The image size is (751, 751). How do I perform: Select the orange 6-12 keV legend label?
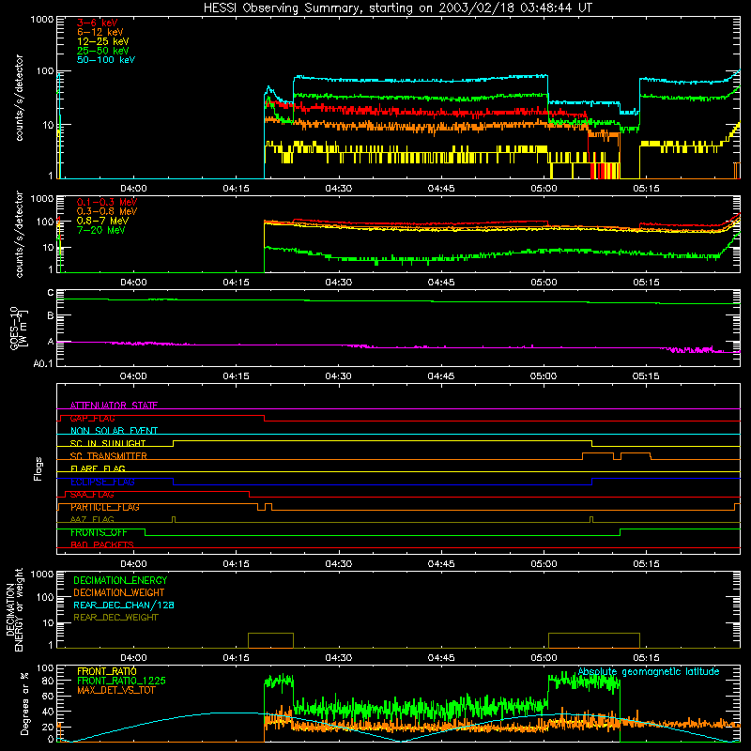coord(100,32)
